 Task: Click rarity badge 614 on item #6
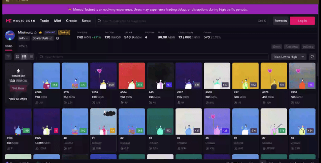click(x=253, y=130)
